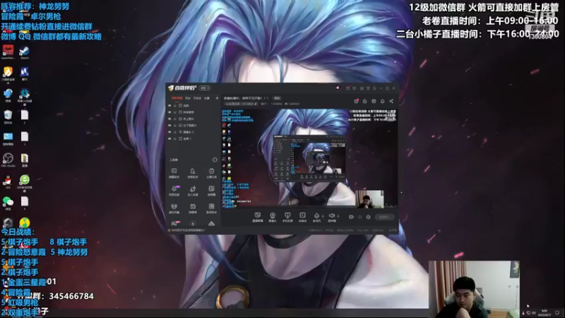This screenshot has width=565, height=318.
Task: Open the taskbar clock in system tray
Action: pyautogui.click(x=545, y=312)
